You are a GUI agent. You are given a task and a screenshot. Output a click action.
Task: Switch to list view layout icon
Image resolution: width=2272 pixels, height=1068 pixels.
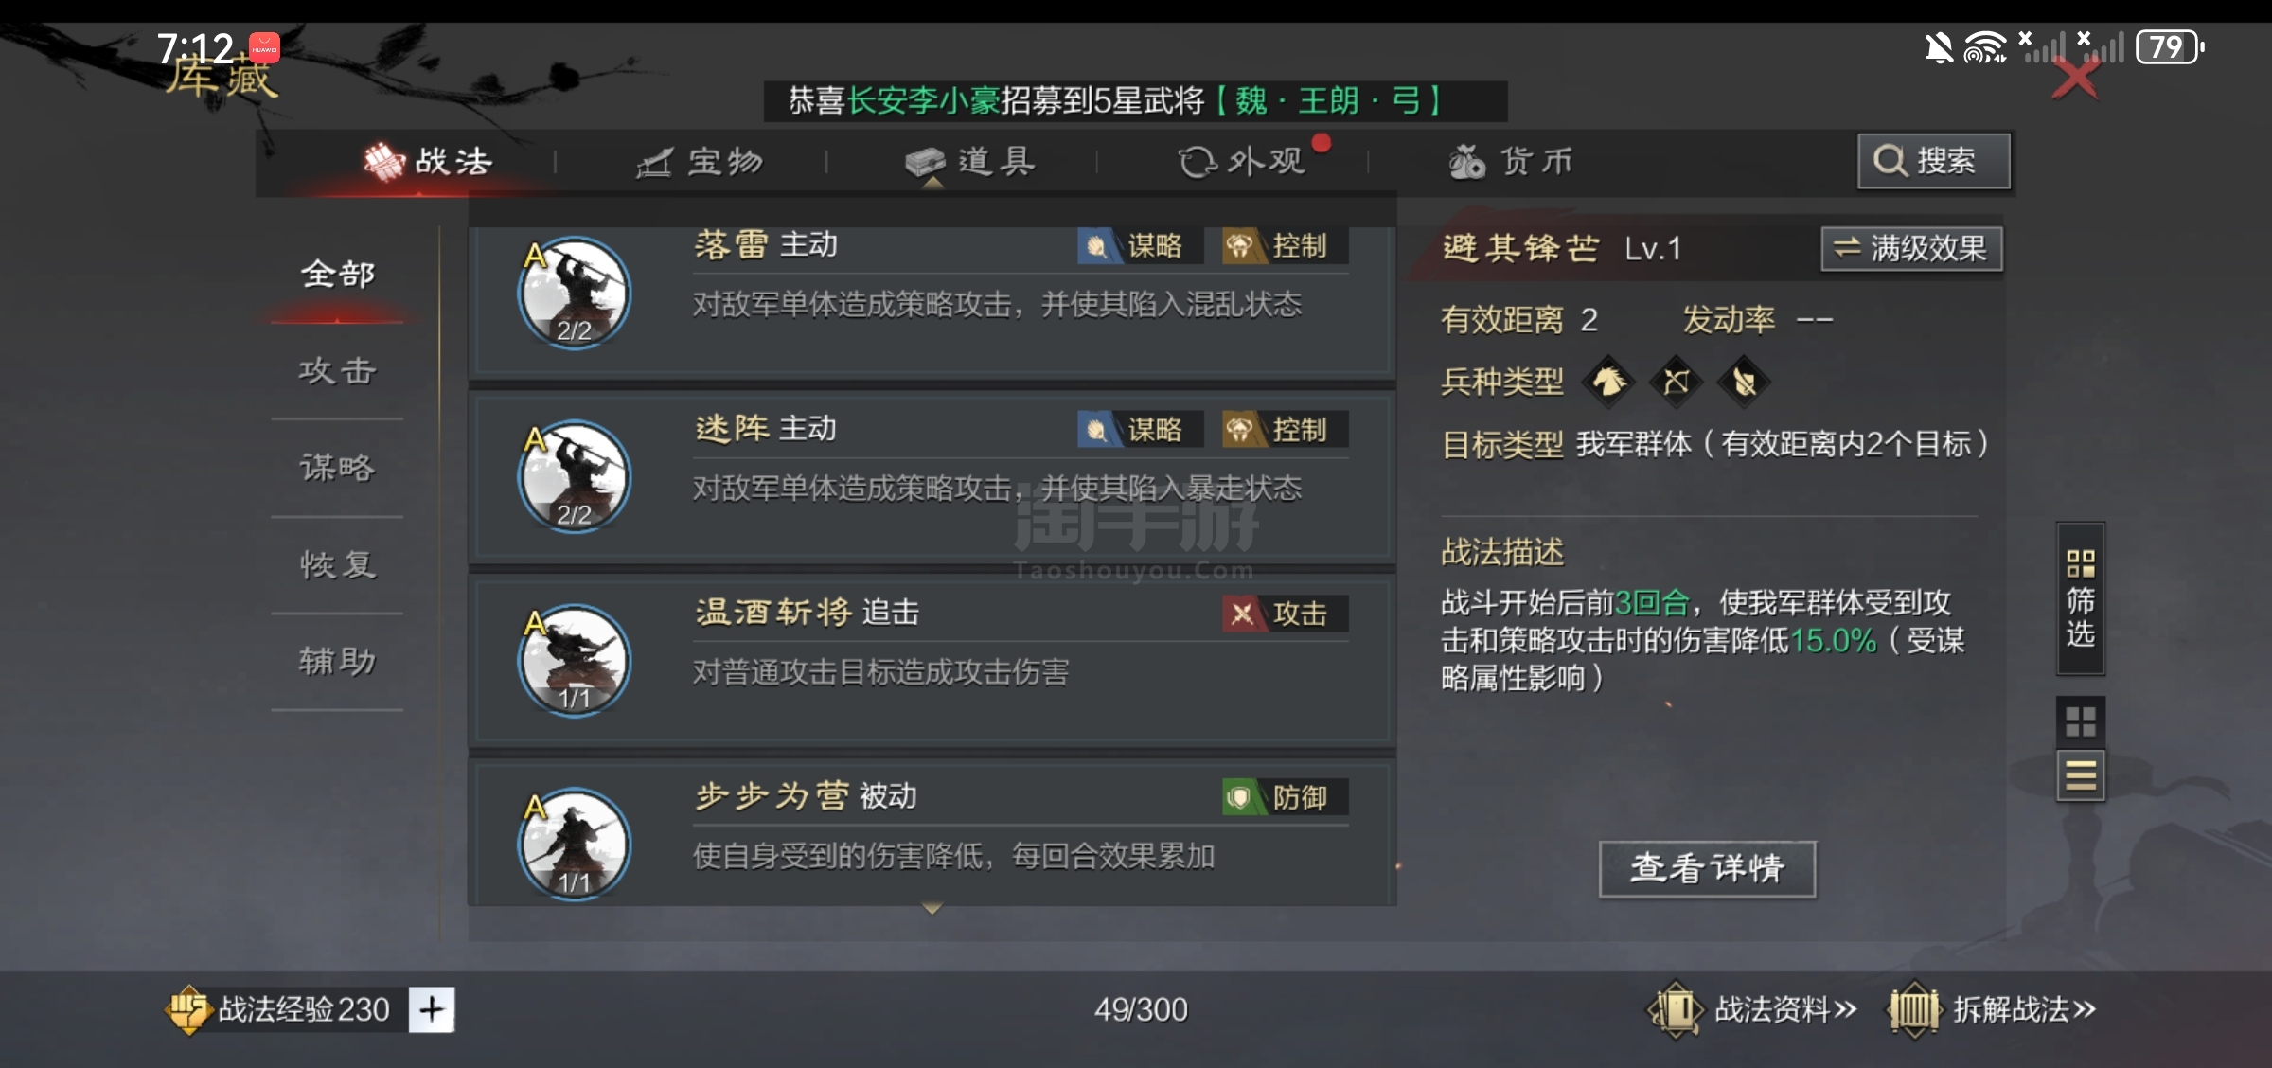click(2080, 775)
